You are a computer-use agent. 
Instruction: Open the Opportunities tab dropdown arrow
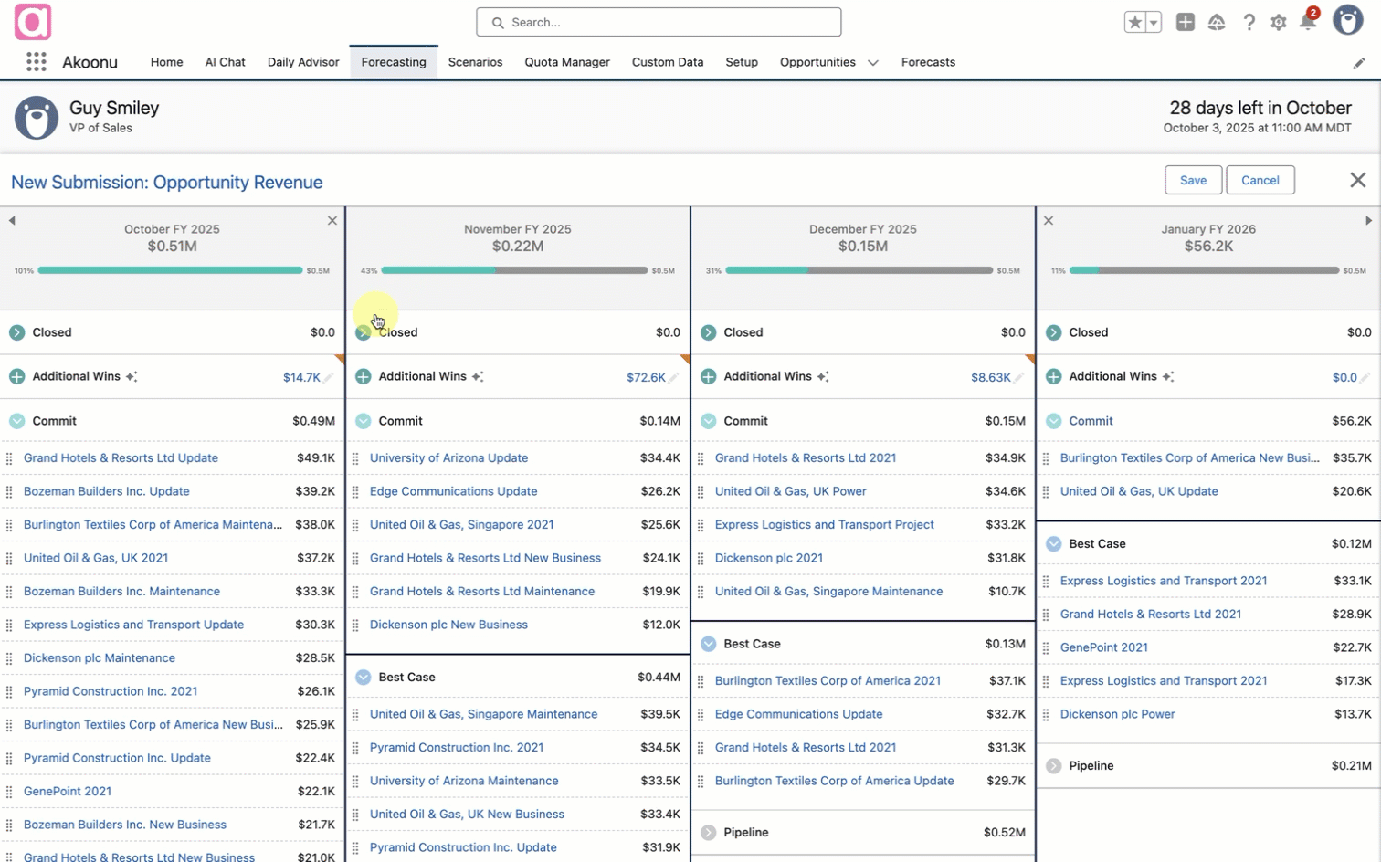(872, 63)
